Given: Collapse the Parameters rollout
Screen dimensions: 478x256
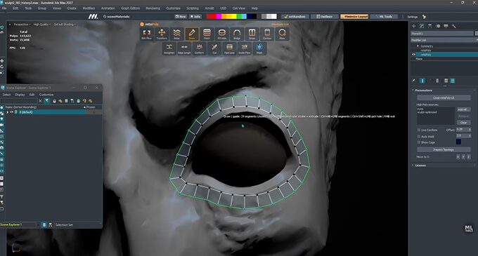Looking at the screenshot, I should [423, 90].
